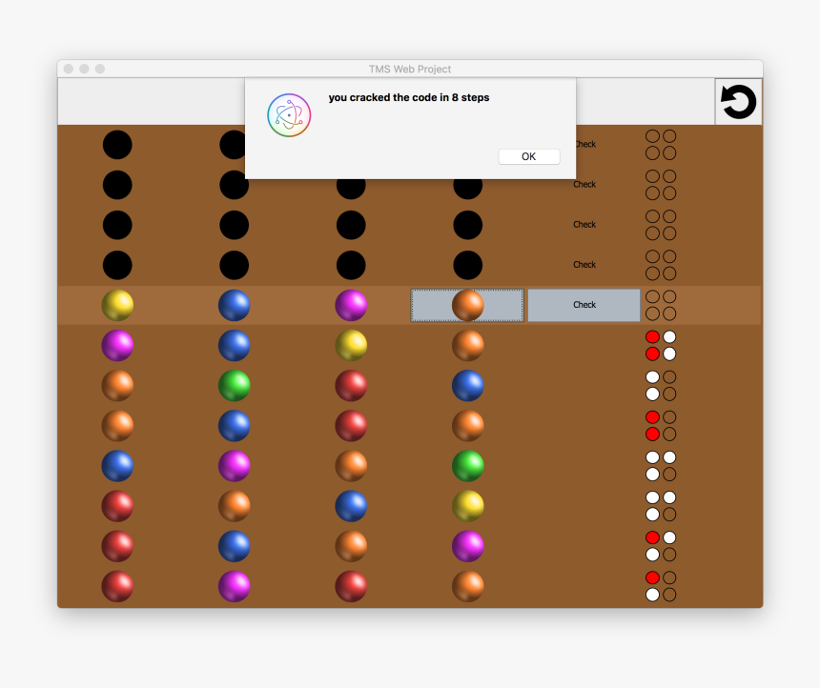820x688 pixels.
Task: Click the TMS Web Project window title
Action: click(x=410, y=69)
